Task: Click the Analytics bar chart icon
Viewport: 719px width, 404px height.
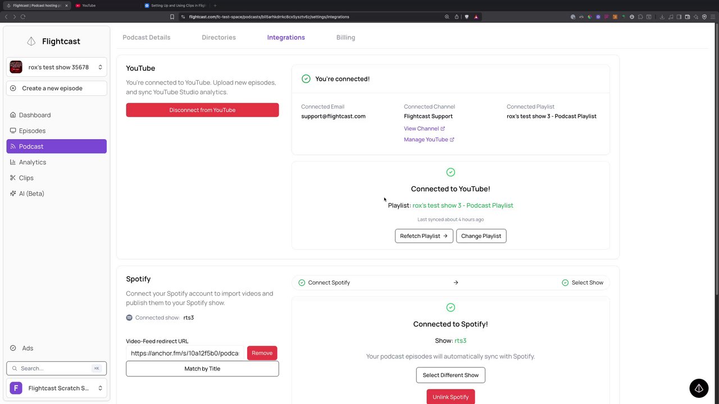Action: [13, 162]
